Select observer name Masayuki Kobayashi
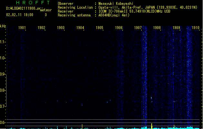Screen dimensions: 203x129 tap(116, 4)
